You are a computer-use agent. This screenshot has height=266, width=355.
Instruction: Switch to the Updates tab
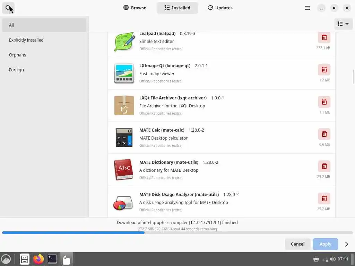(220, 8)
